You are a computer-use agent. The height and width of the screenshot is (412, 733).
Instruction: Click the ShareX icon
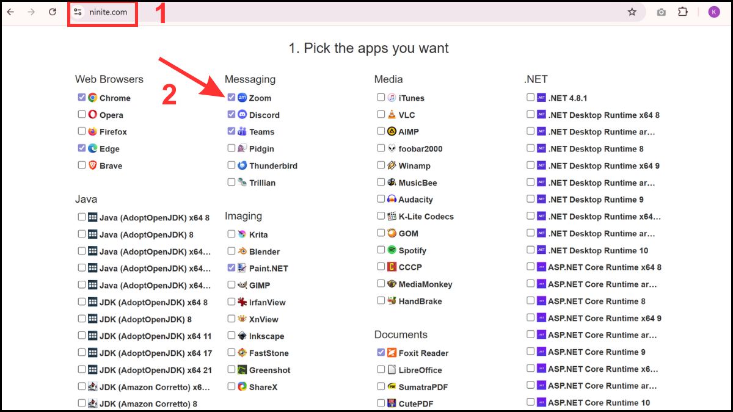click(243, 386)
